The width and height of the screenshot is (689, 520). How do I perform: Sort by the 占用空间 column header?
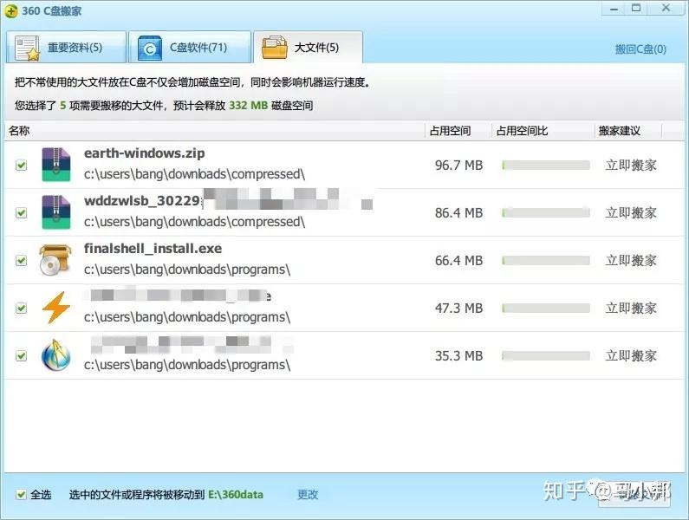click(451, 131)
